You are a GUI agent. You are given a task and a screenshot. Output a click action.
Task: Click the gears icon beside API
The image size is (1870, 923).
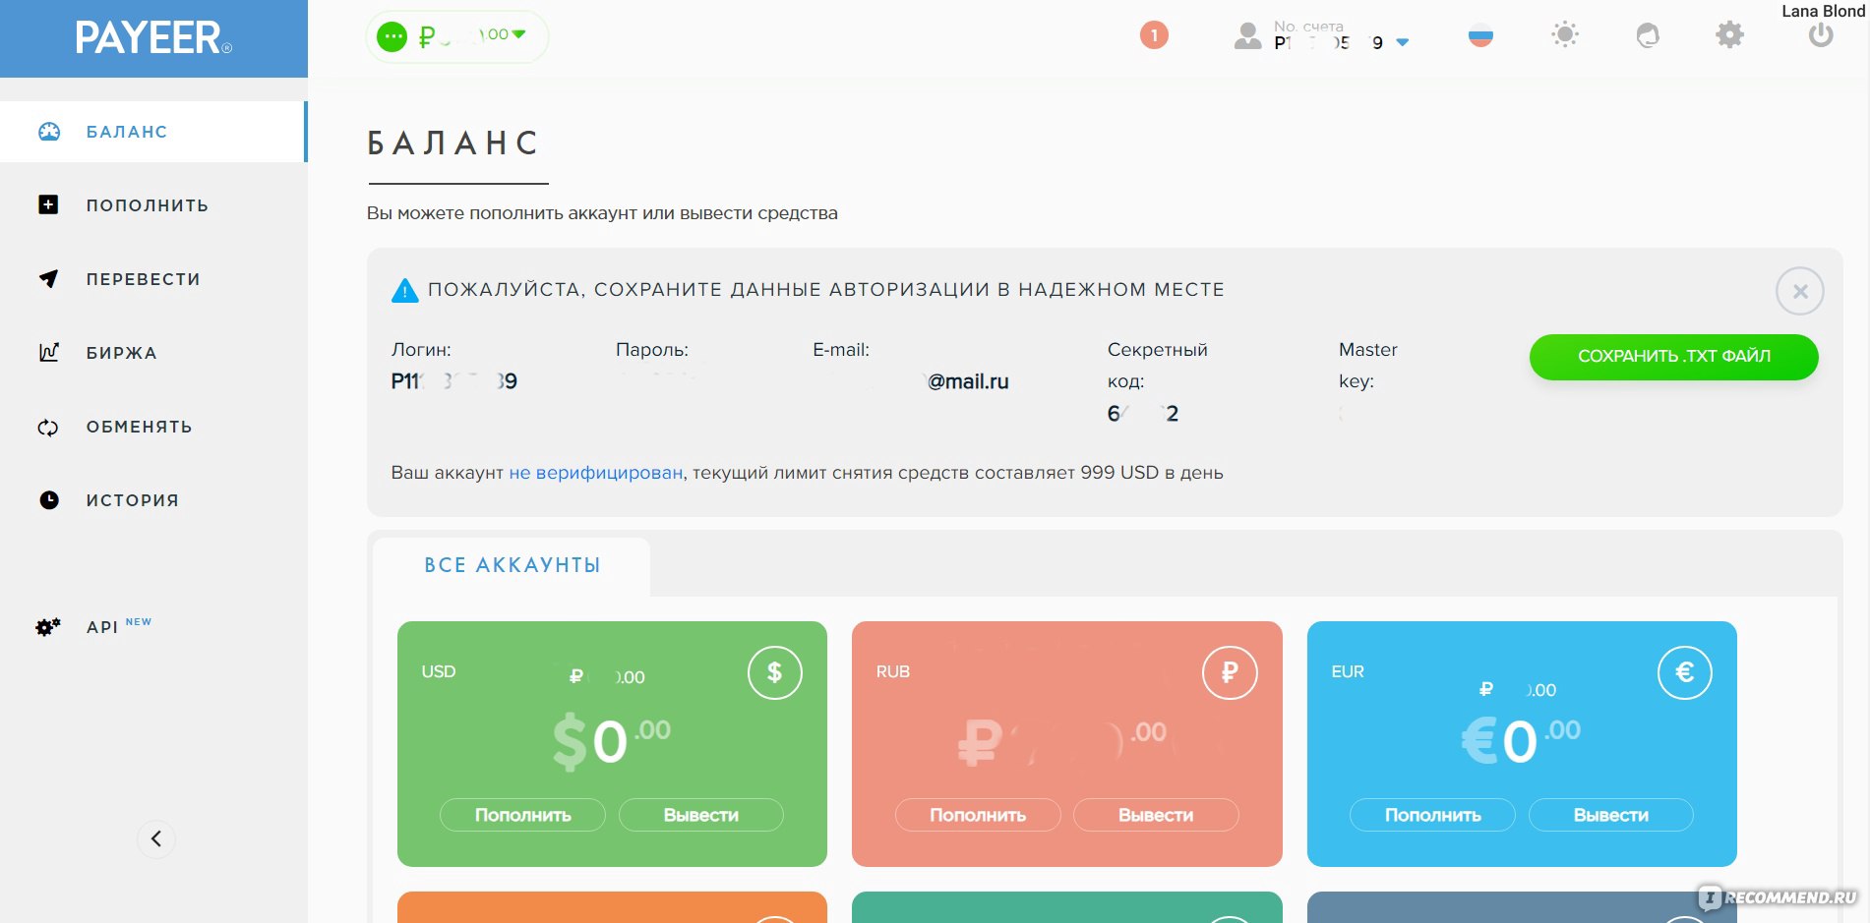(48, 626)
